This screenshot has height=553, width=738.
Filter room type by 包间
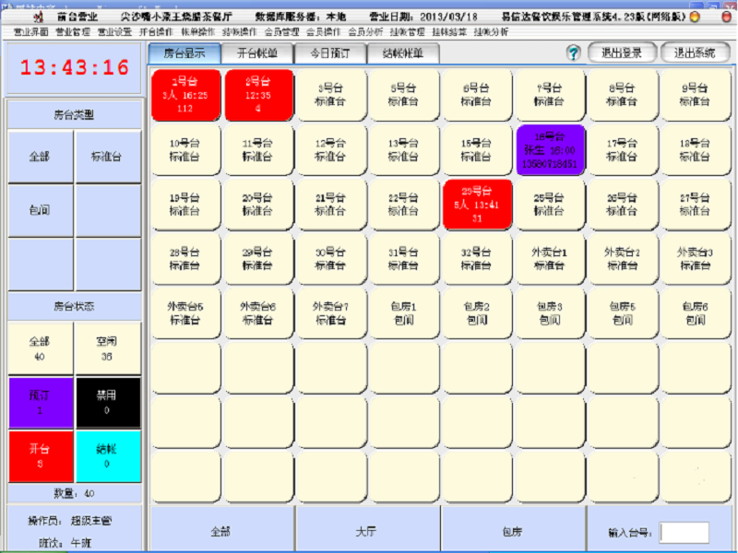point(40,210)
